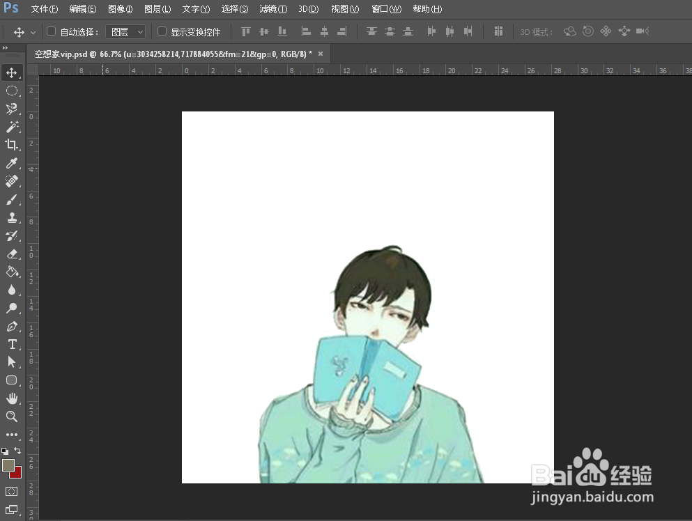Align horizontal centers of layers
This screenshot has height=521, width=692.
click(324, 31)
